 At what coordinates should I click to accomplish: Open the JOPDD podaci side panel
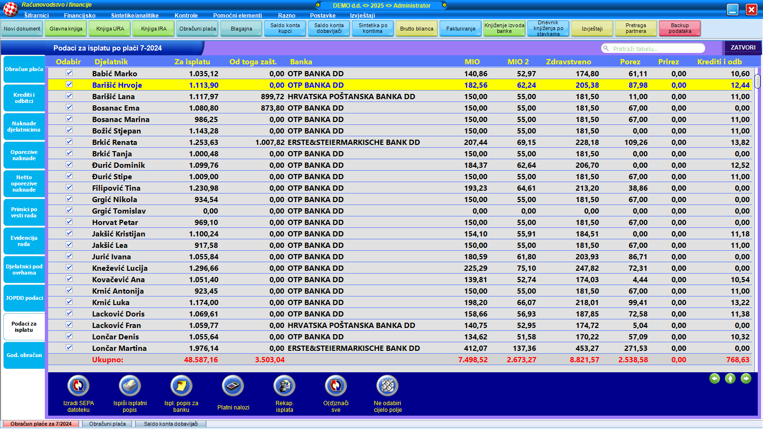pos(24,298)
